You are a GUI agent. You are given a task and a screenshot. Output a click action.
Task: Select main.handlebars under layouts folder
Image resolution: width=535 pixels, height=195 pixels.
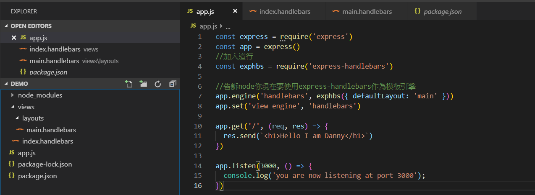[51, 130]
